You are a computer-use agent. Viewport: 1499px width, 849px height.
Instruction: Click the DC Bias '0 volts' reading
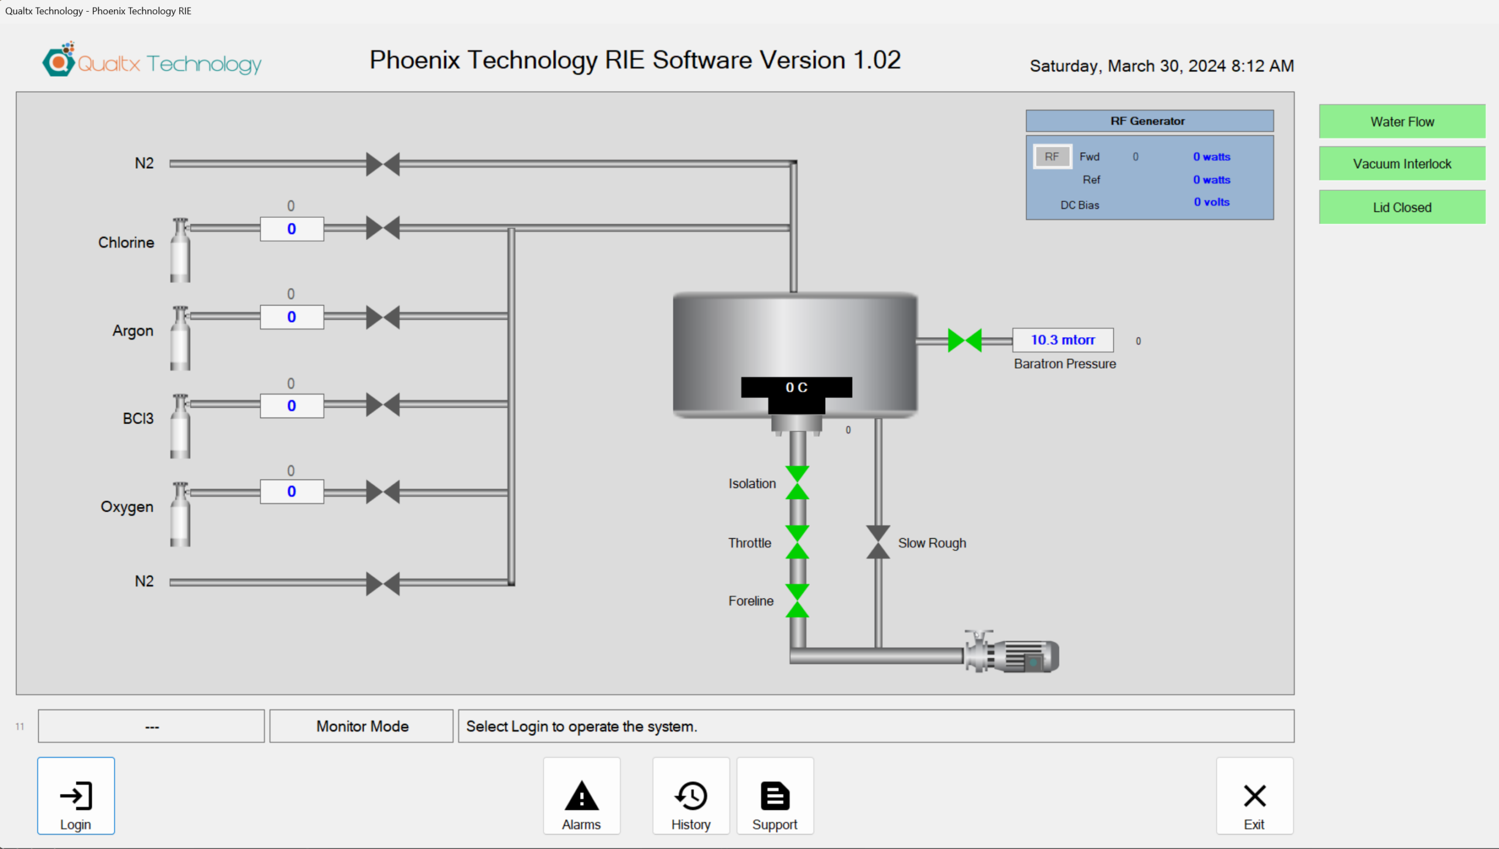point(1211,202)
